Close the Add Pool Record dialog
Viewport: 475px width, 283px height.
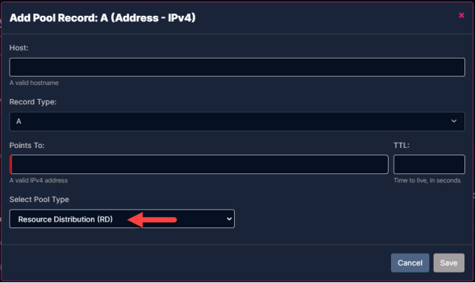pyautogui.click(x=461, y=15)
